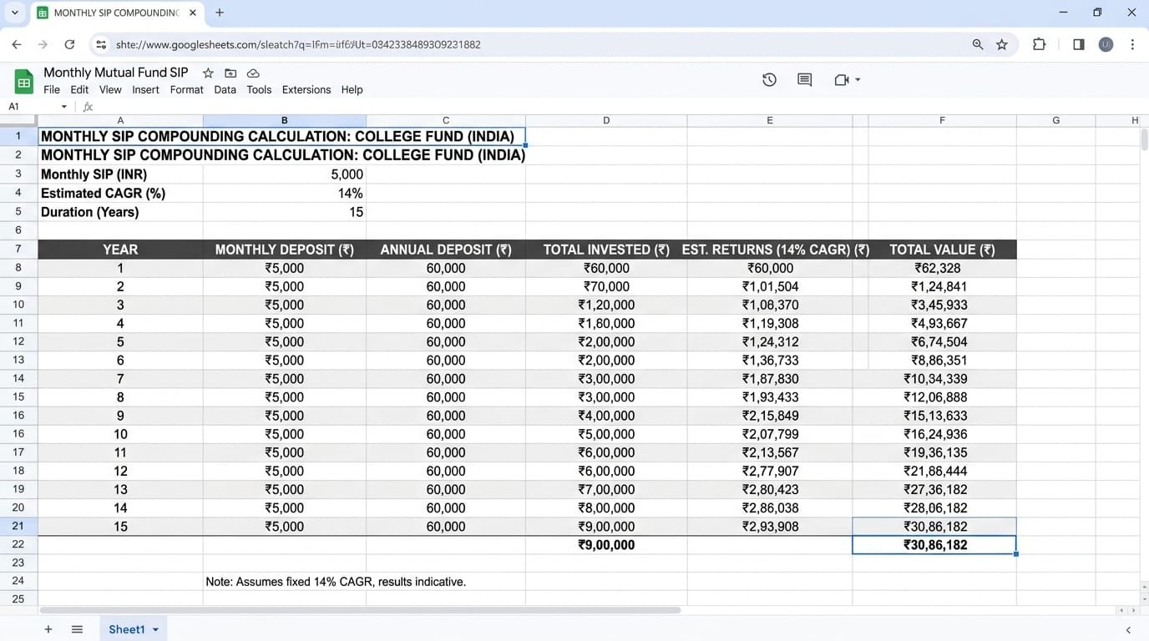
Task: Open the Google Sheets home icon
Action: [23, 81]
